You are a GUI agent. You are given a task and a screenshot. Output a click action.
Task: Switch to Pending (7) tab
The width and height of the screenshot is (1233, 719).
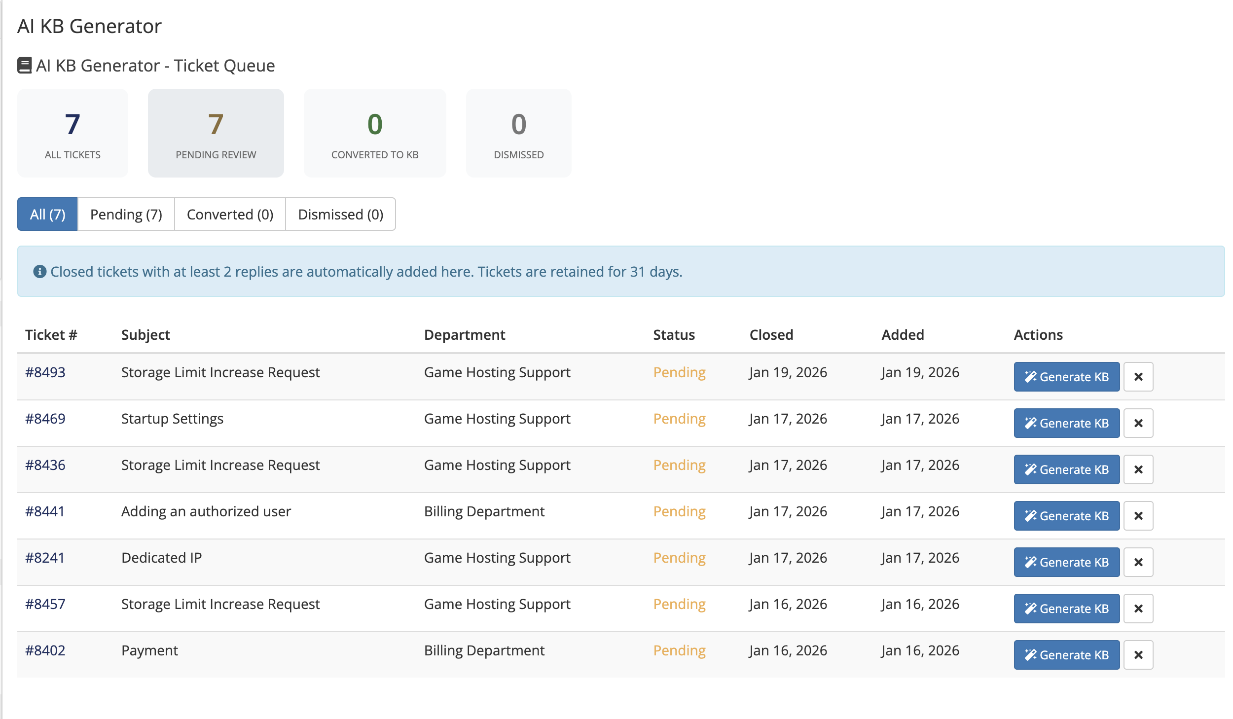126,215
